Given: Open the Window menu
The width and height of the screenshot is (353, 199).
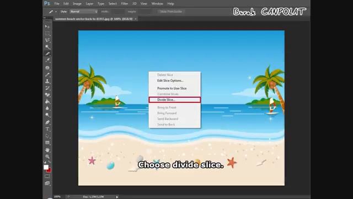Looking at the screenshot, I should [157, 4].
